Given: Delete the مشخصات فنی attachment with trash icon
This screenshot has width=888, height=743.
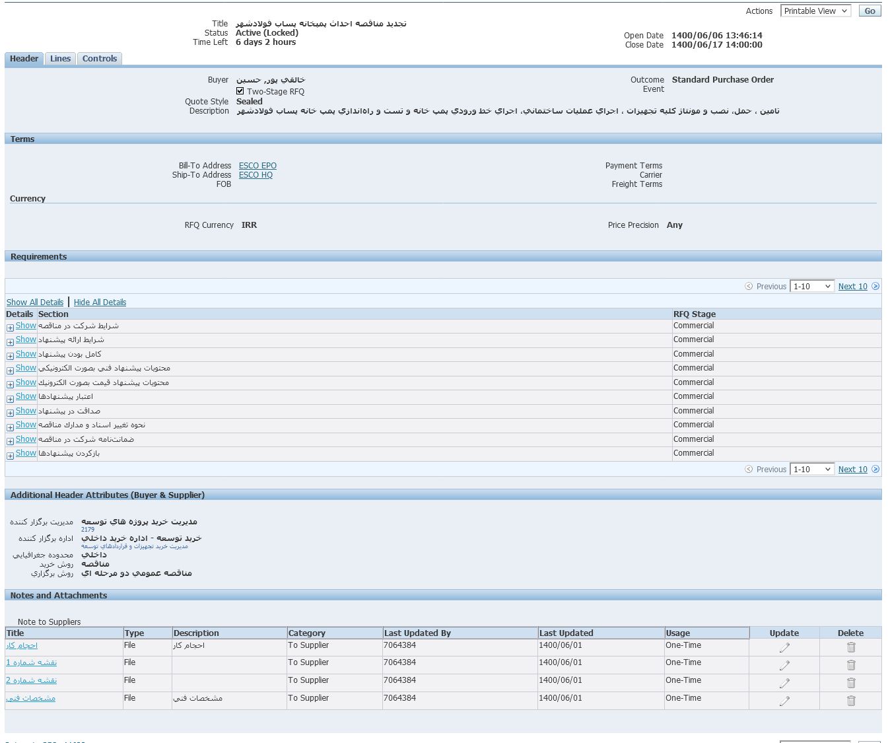Looking at the screenshot, I should [851, 701].
